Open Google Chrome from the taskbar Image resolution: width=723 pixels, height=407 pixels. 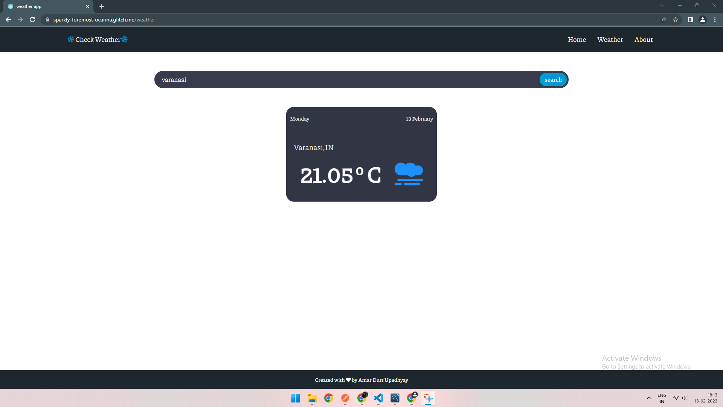point(328,398)
